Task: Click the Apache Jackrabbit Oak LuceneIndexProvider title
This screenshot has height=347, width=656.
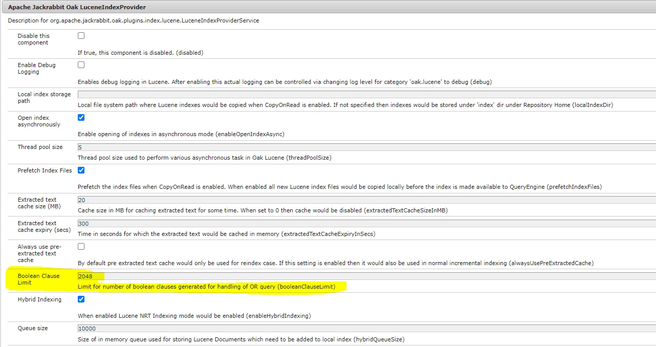Action: 77,7
